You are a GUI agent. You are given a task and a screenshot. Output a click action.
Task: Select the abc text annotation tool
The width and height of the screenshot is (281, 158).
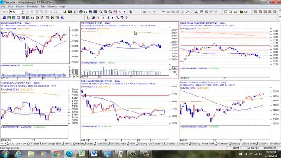(x=144, y=12)
